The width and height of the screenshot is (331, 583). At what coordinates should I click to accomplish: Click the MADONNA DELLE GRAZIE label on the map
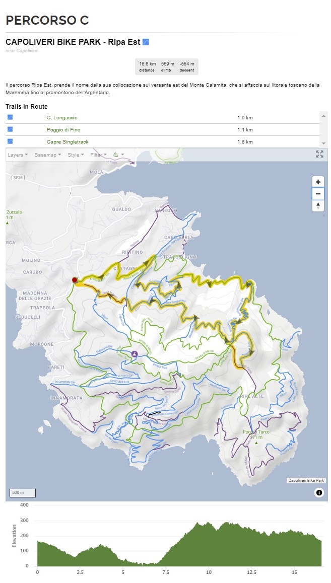coord(35,296)
